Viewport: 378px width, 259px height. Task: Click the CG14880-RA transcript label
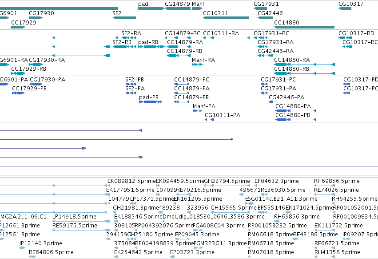[x=292, y=60]
